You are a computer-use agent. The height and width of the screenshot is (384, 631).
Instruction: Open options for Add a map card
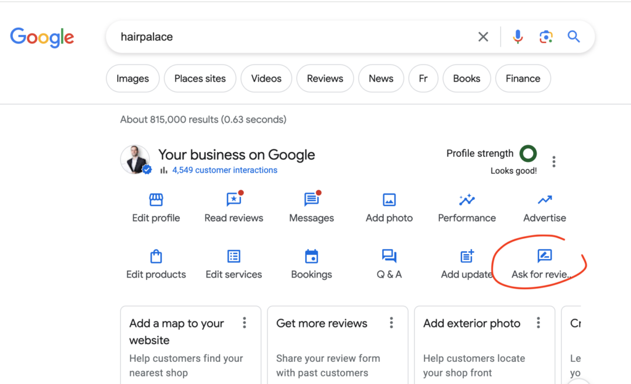[x=245, y=323]
